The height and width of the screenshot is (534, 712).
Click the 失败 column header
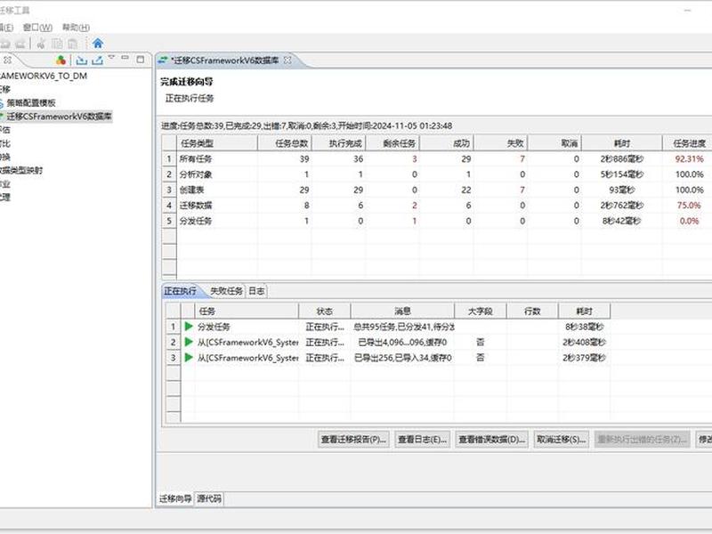tap(500, 143)
